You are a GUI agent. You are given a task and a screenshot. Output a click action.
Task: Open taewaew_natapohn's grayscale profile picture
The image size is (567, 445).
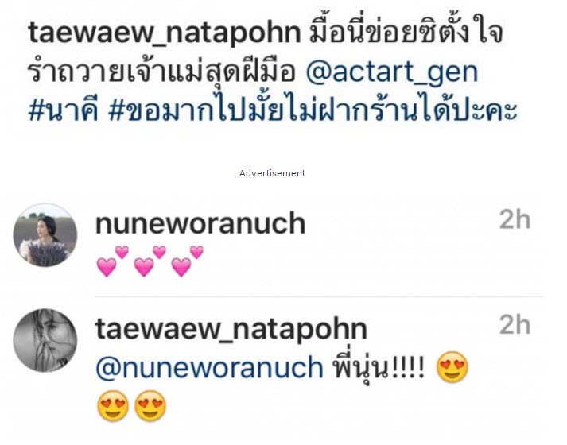[x=45, y=340]
